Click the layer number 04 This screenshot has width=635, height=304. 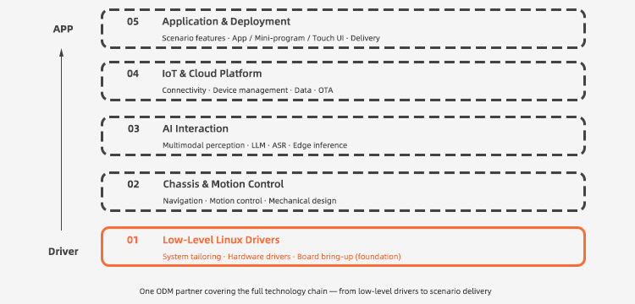(x=132, y=74)
